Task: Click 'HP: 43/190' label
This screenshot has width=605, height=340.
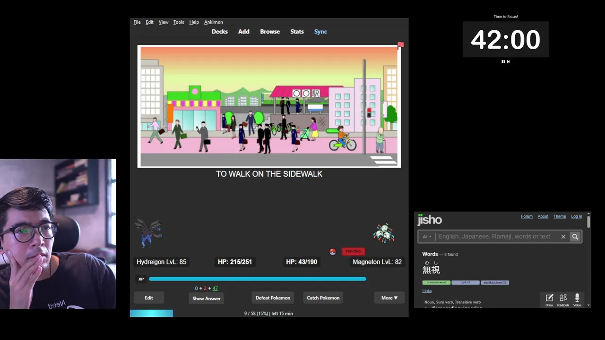Action: (302, 262)
